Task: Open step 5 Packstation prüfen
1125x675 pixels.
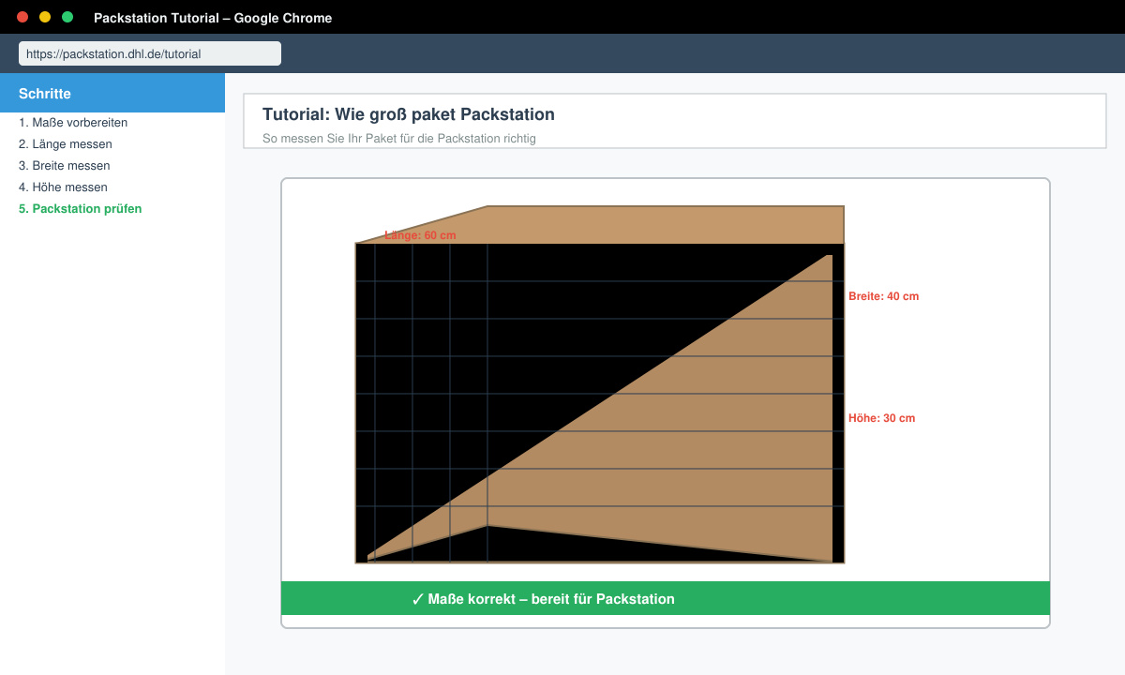Action: (81, 209)
